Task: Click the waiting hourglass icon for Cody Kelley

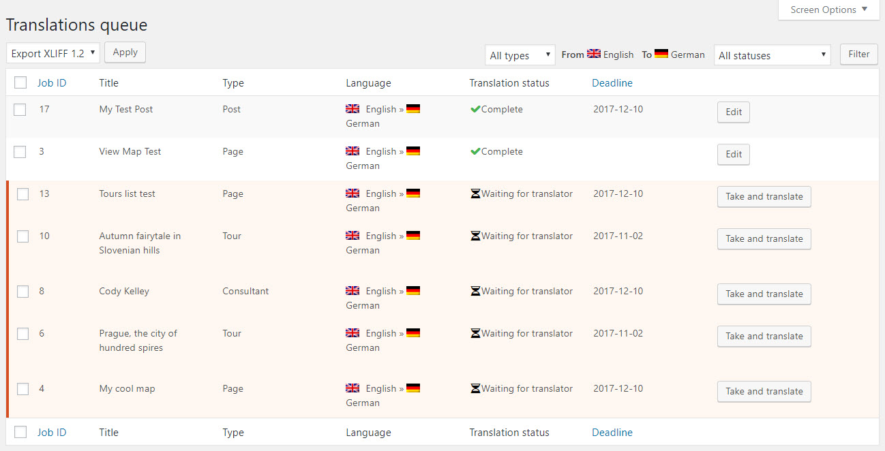Action: pyautogui.click(x=474, y=291)
